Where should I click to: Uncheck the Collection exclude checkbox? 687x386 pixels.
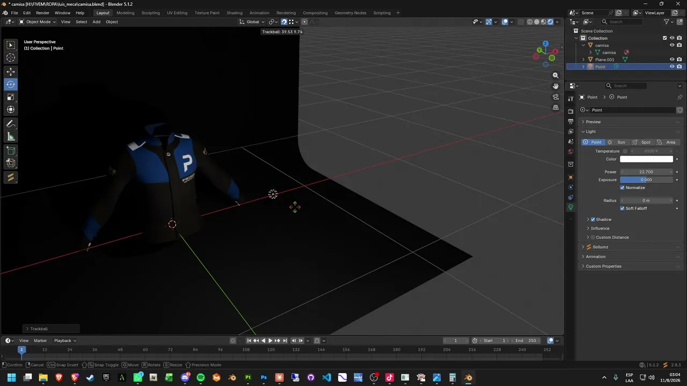[665, 38]
